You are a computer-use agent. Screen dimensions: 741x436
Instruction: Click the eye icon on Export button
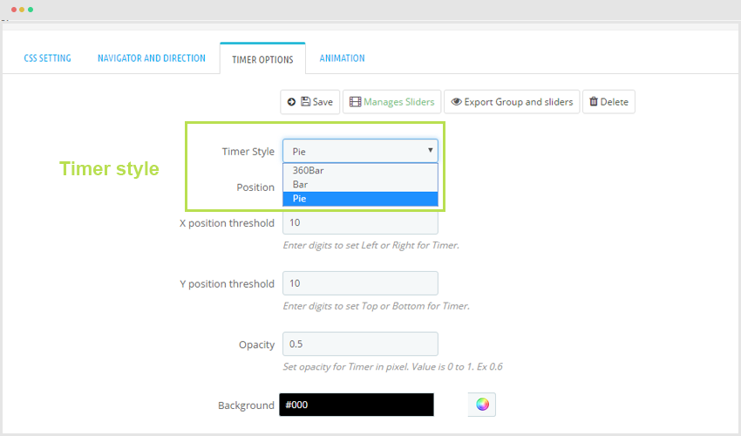coord(456,102)
